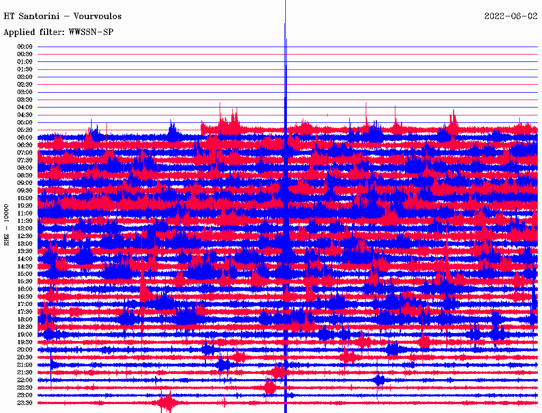Select the 19:30 time label
Image resolution: width=542 pixels, height=413 pixels.
coord(25,343)
